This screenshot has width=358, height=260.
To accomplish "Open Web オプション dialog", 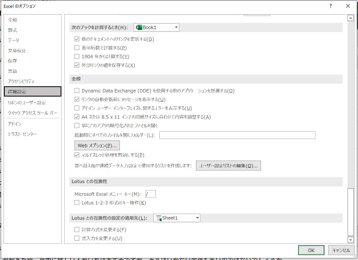I will point(97,145).
